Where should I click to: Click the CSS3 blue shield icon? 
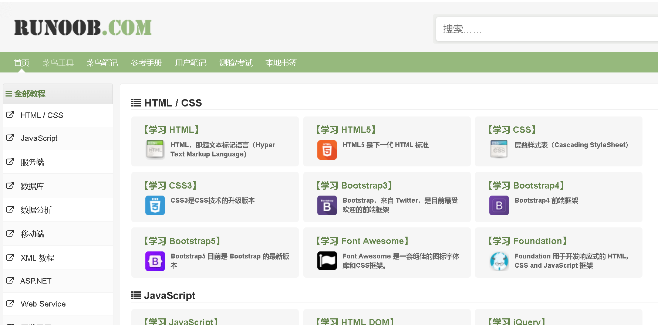(x=155, y=205)
